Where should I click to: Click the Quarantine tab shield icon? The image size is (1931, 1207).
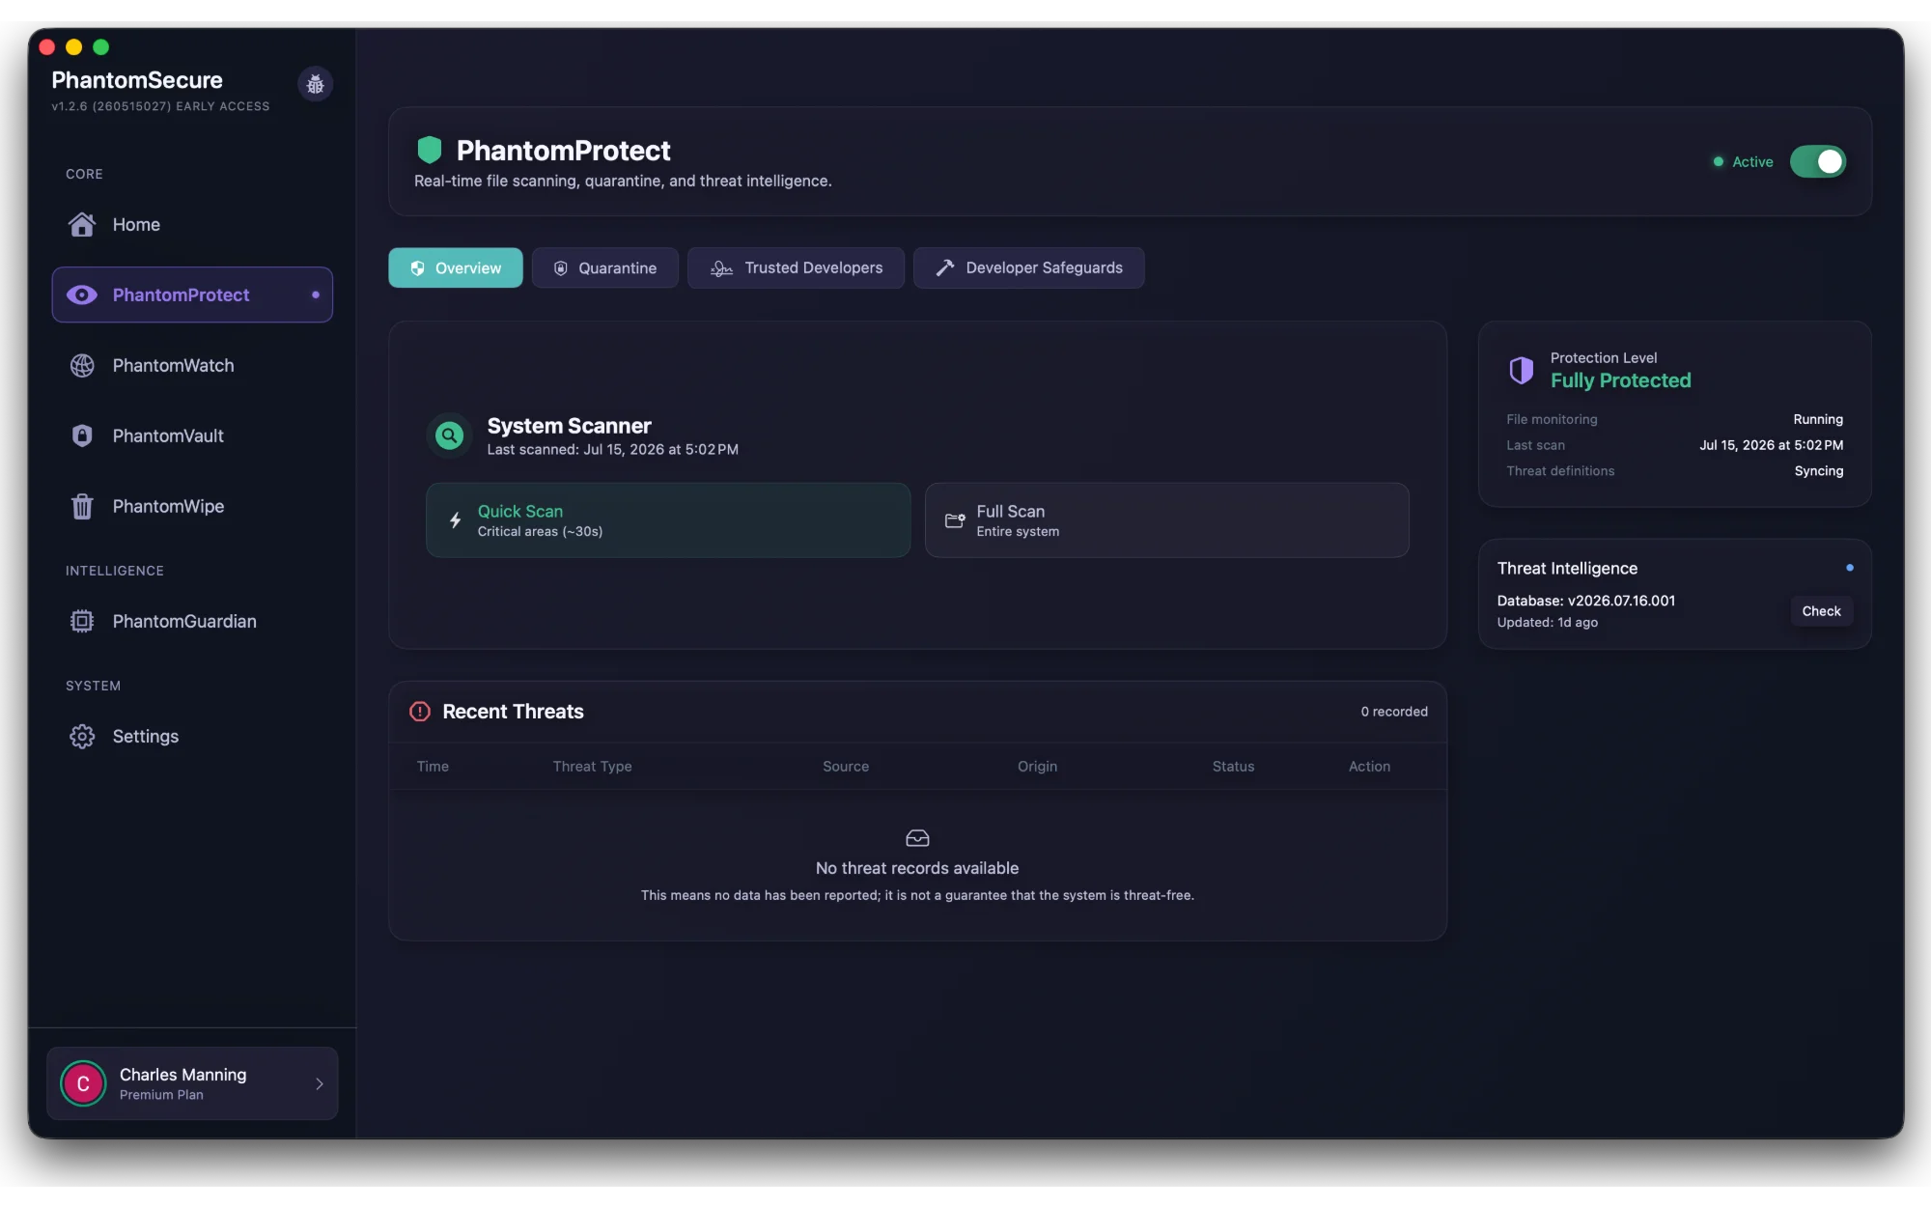[x=560, y=268]
